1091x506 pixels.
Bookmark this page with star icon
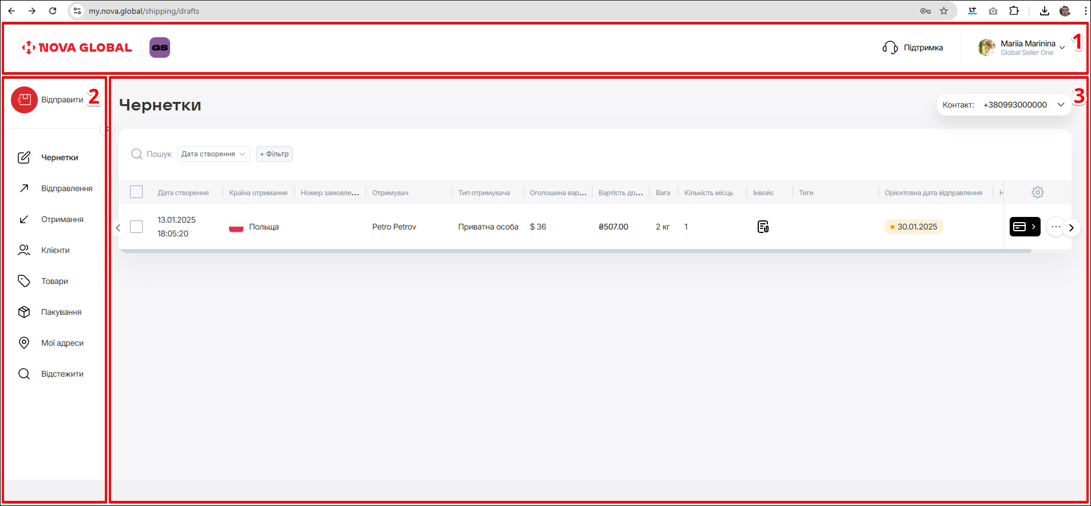pos(944,11)
